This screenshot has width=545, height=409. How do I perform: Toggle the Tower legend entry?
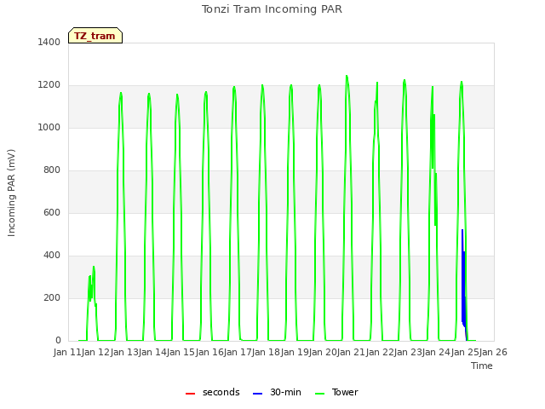coord(336,392)
